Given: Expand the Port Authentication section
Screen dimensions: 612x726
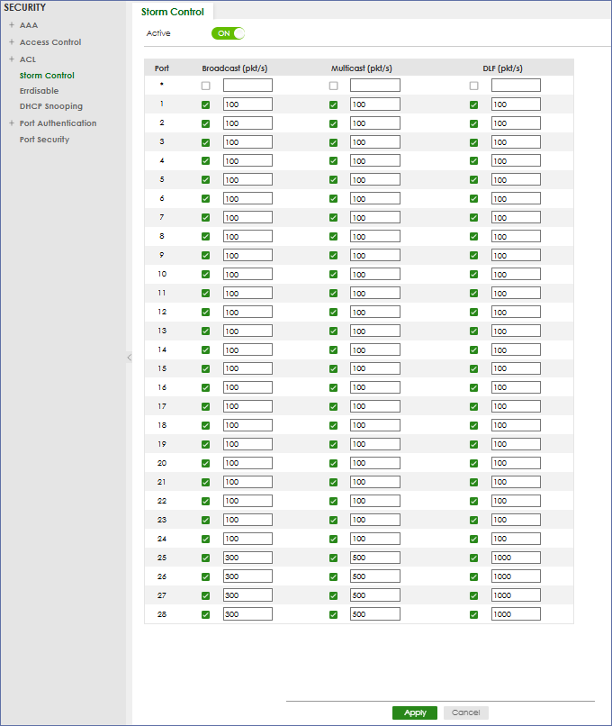Looking at the screenshot, I should point(12,123).
